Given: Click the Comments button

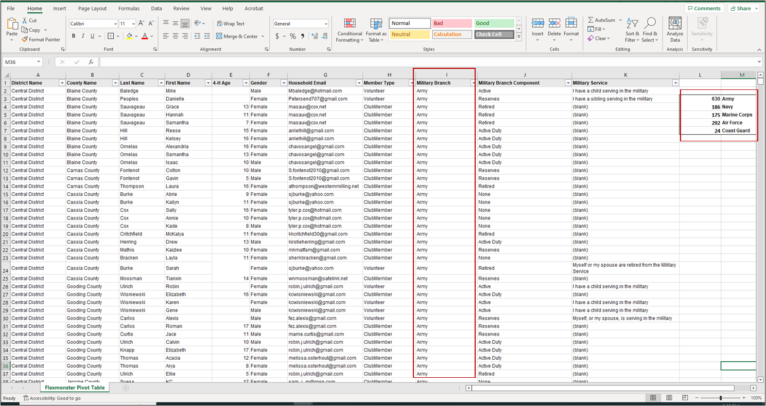Looking at the screenshot, I should click(x=704, y=8).
